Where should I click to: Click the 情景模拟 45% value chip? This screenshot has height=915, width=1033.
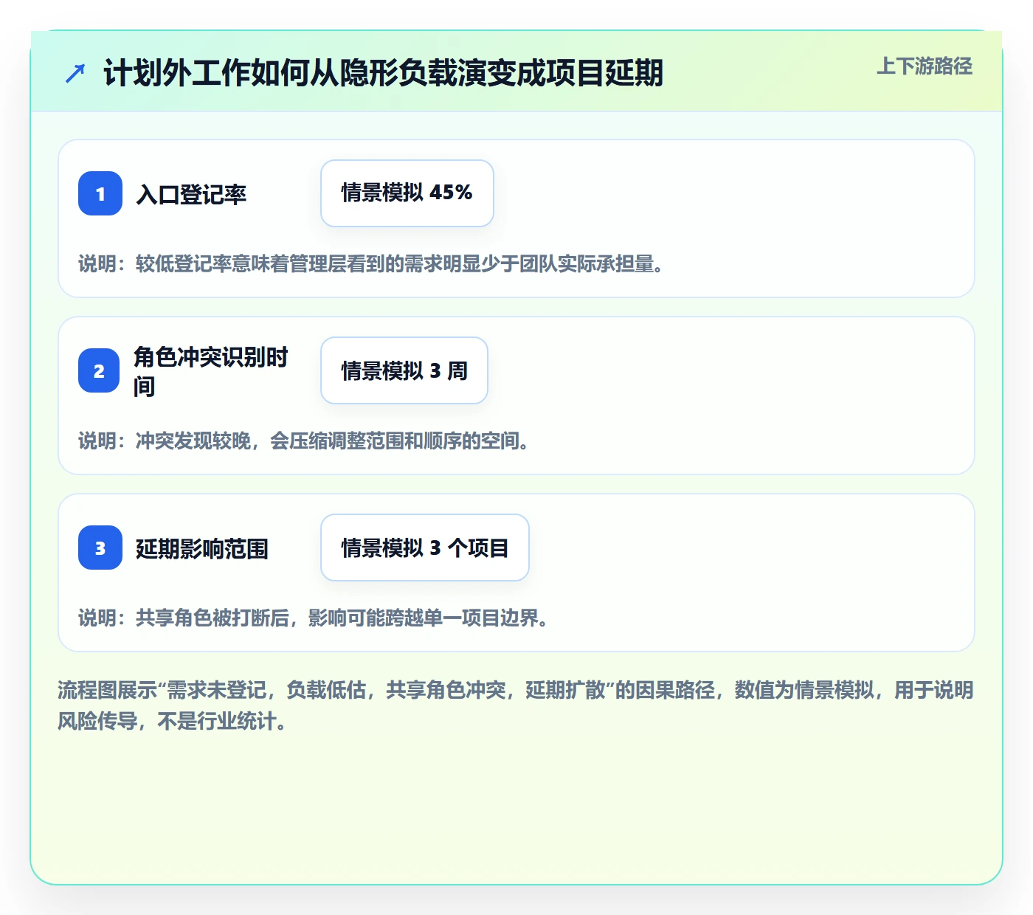click(x=407, y=193)
